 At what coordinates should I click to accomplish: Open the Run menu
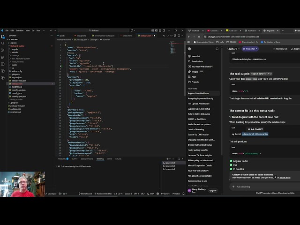tap(38, 30)
